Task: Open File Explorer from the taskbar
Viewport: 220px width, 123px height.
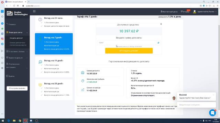Action: pyautogui.click(x=14, y=121)
